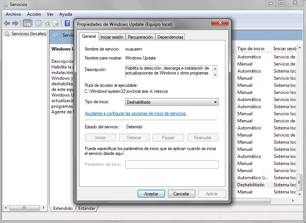Select Servicios (locales) in the tree
The height and width of the screenshot is (223, 306).
[x=28, y=34]
